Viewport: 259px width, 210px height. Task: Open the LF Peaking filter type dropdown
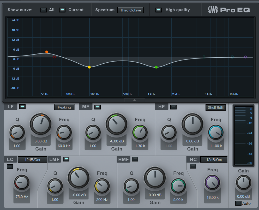click(64, 107)
